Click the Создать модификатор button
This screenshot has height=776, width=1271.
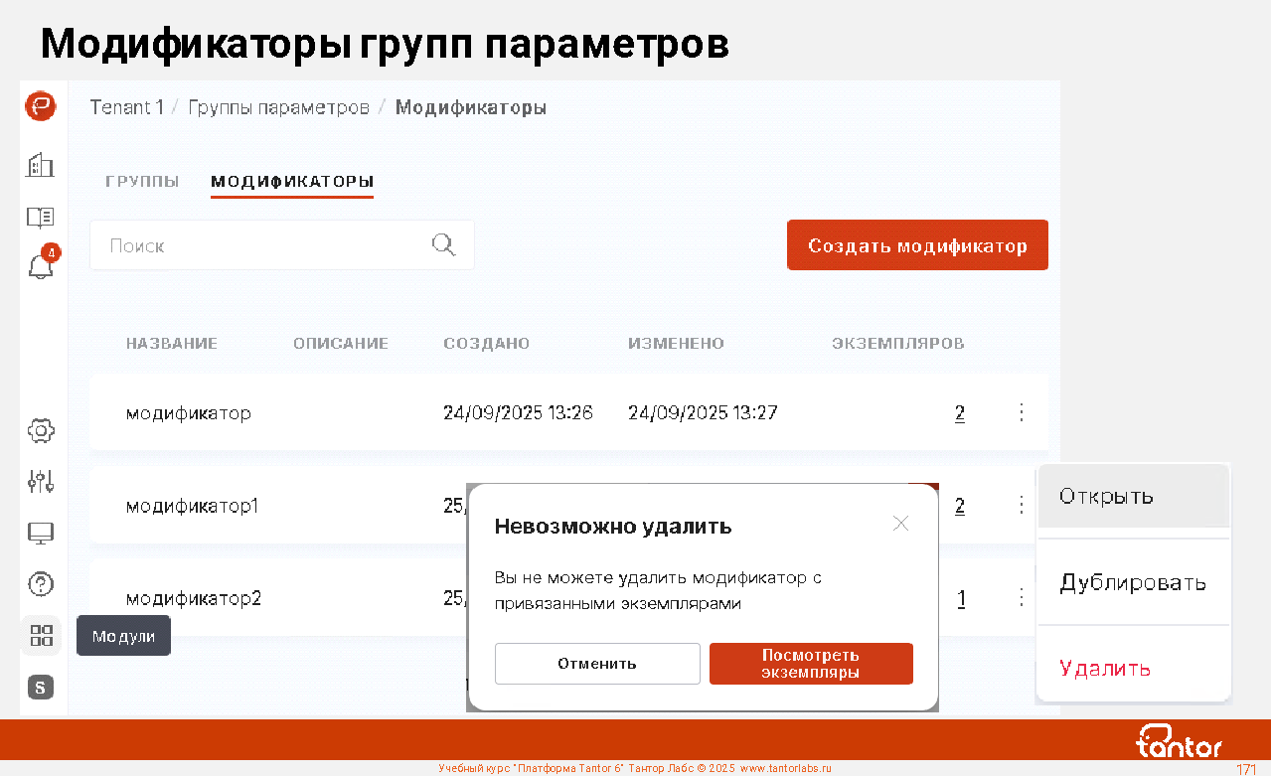917,245
